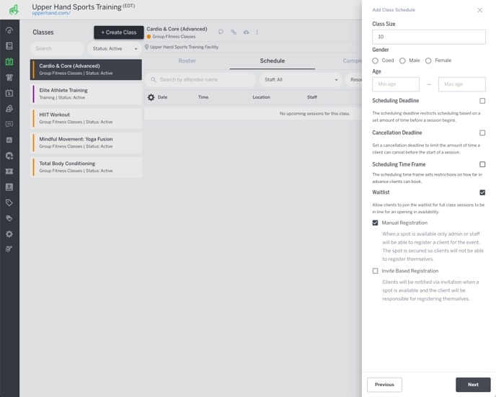Uncheck the Waitlist checkbox
This screenshot has height=397, width=496.
[x=482, y=192]
